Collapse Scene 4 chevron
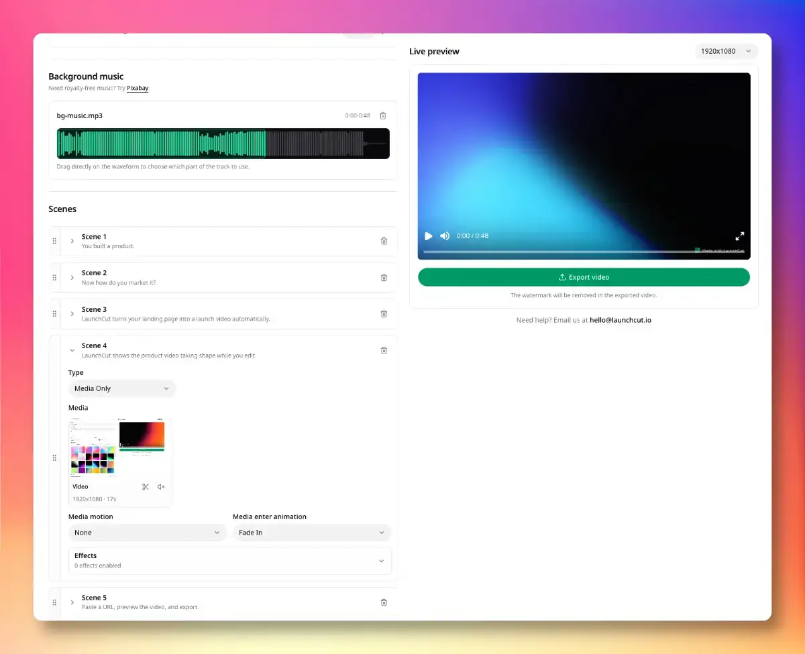805x654 pixels. 72,350
